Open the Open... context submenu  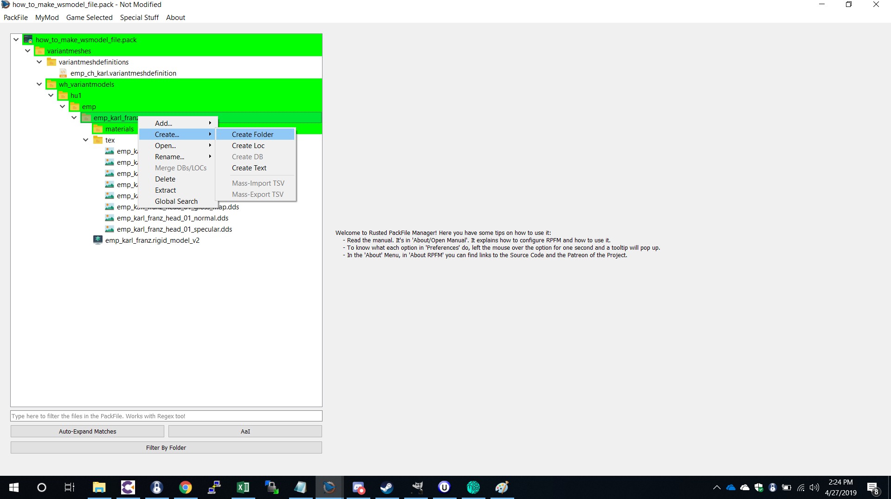click(177, 146)
